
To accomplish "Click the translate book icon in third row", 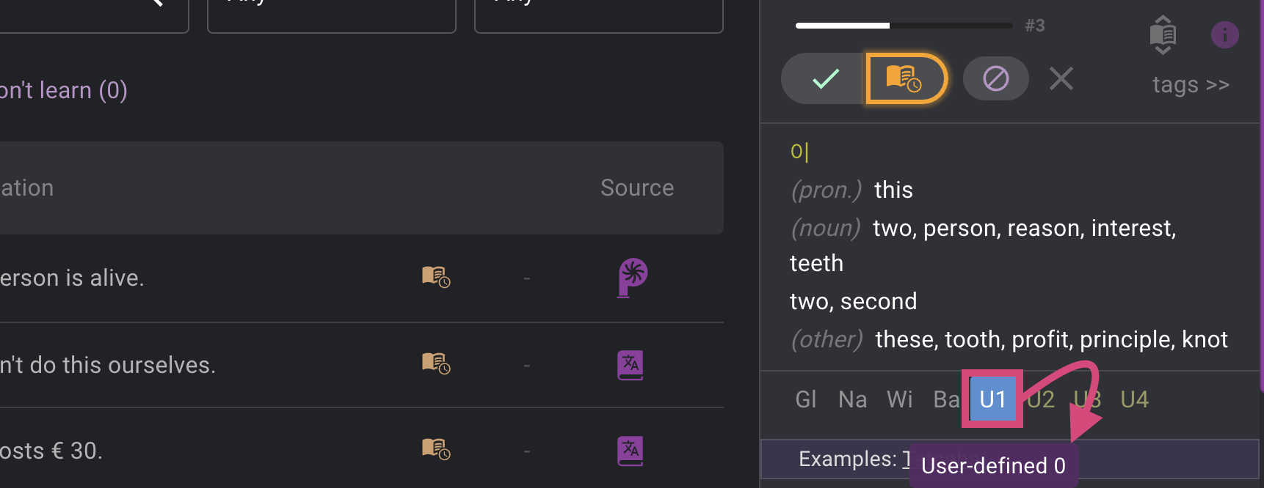I will 631,451.
